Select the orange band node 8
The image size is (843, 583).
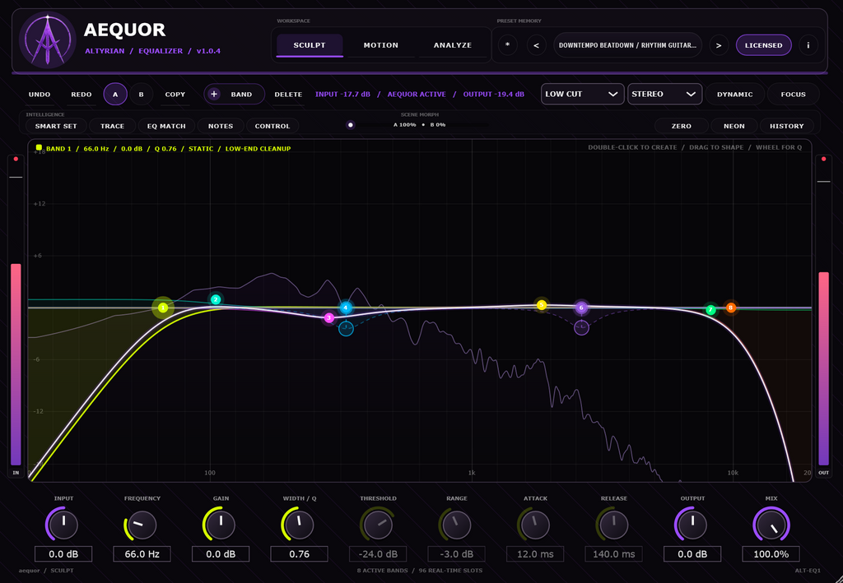731,308
